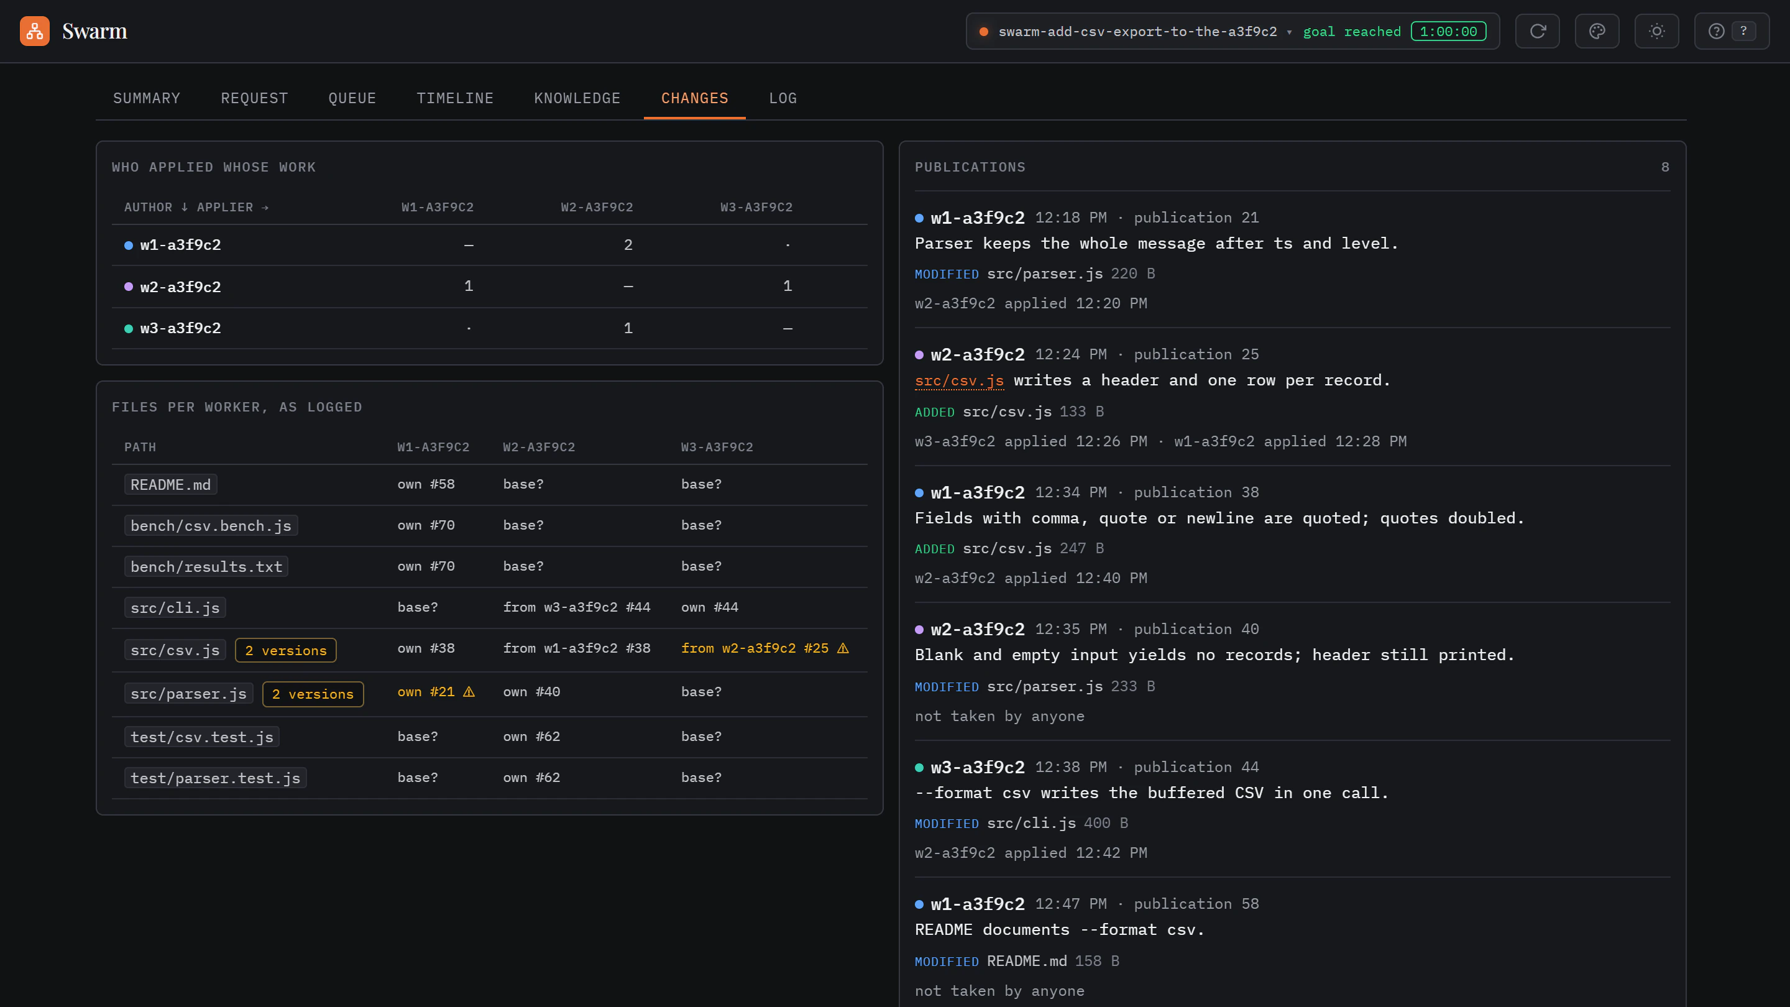Click the 1:00:00 timer badge

(1449, 31)
